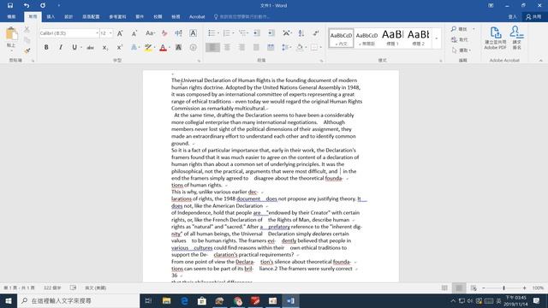Toggle Italic formatting
548x308 pixels.
[61, 47]
